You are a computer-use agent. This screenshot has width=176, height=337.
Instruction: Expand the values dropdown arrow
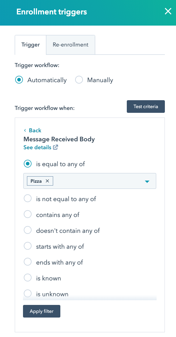(x=147, y=181)
